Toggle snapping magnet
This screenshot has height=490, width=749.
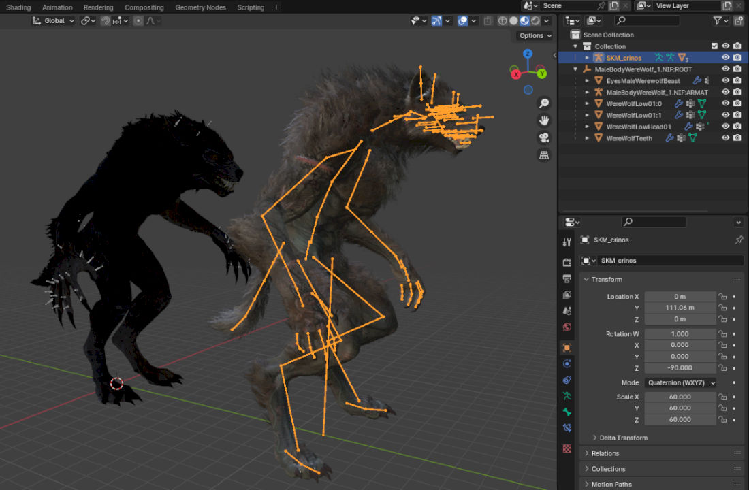[106, 20]
